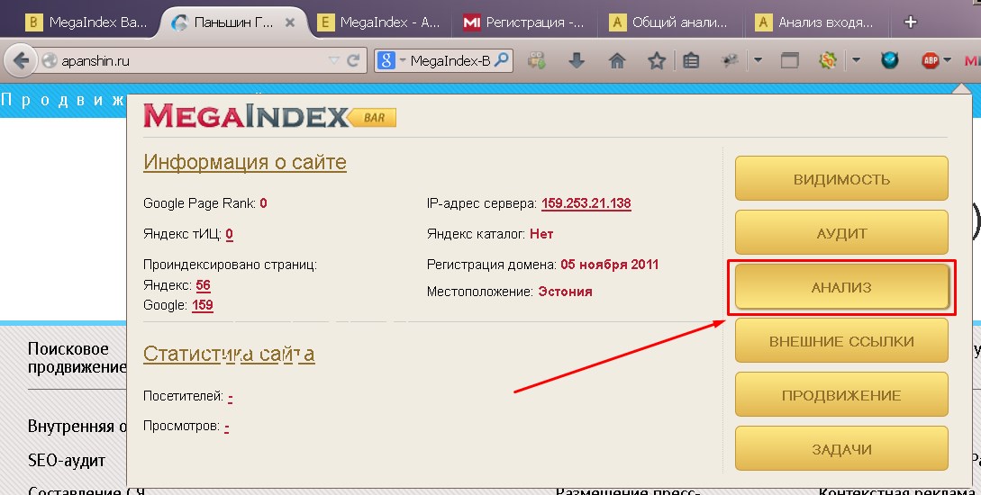Click the Google indexed pages link 159

click(x=203, y=306)
